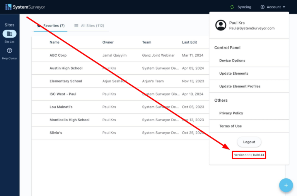This screenshot has width=297, height=196.
Task: Click the SystemSurveyor logo
Action: click(x=25, y=7)
